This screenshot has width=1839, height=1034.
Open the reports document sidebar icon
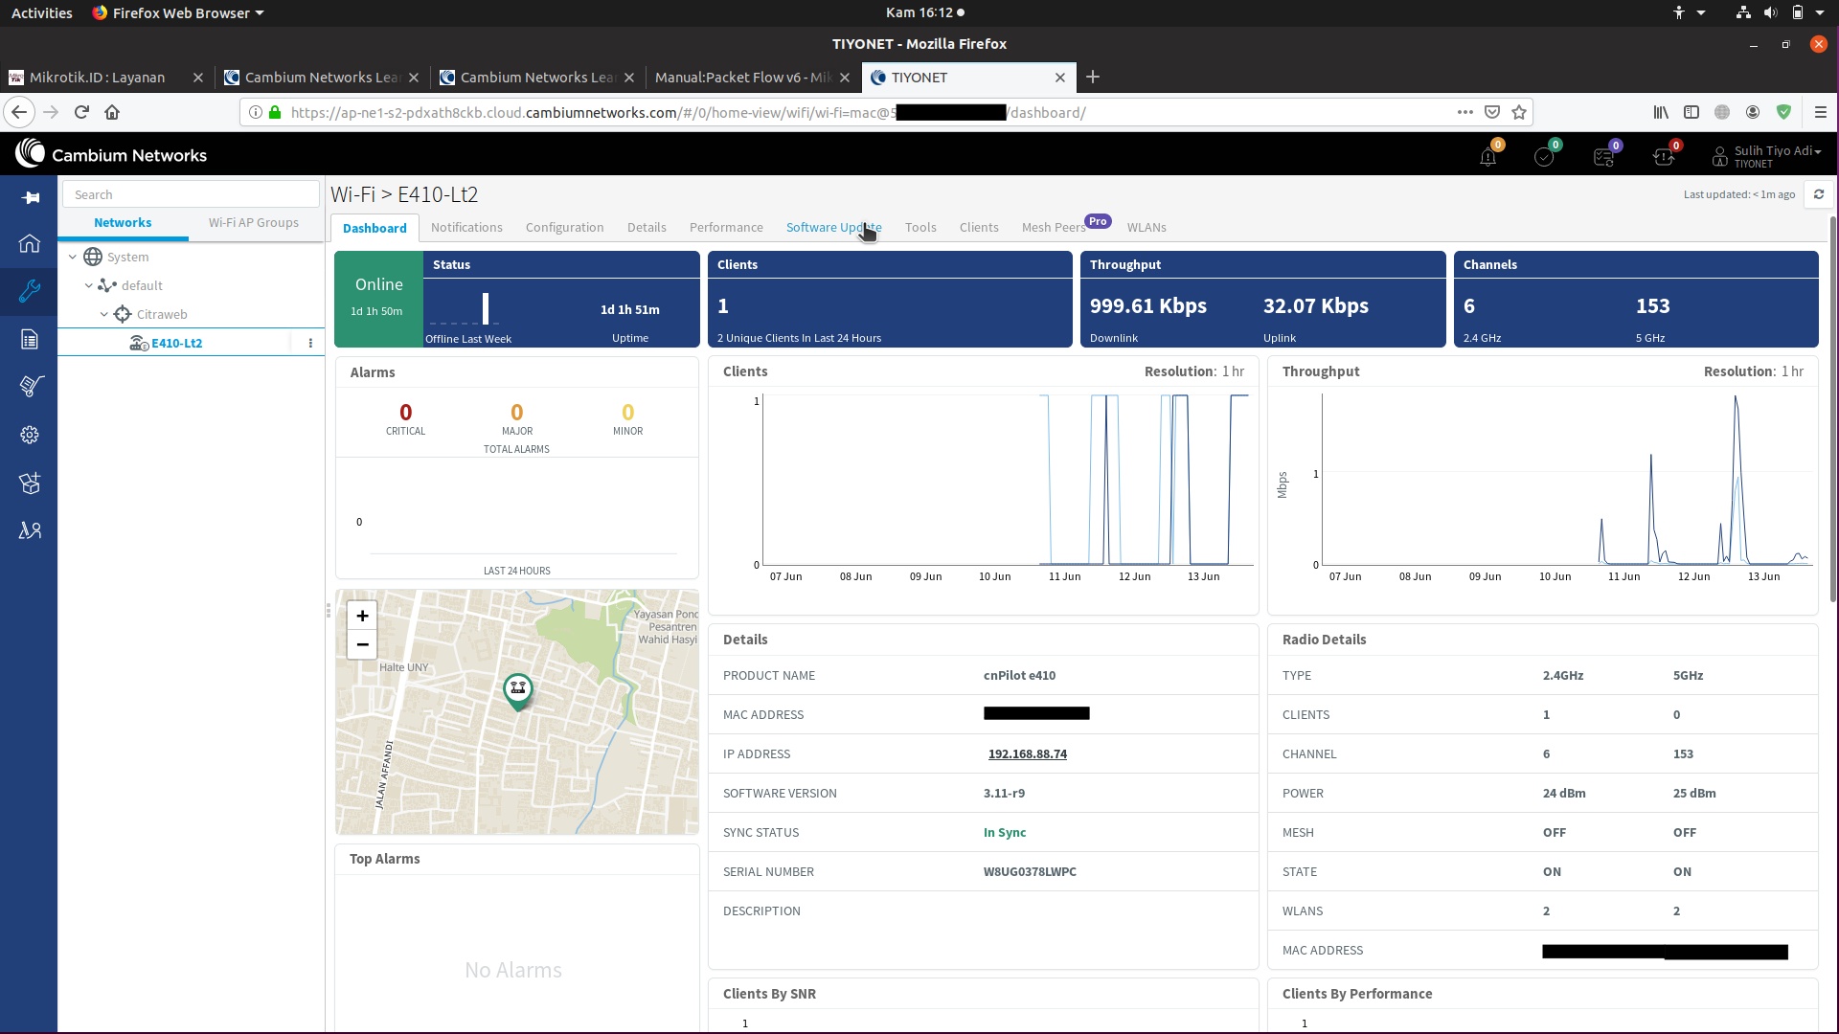tap(30, 339)
